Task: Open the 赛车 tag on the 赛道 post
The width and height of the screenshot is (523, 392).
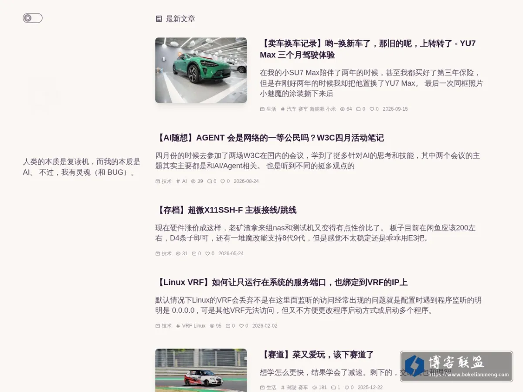Action: (303, 388)
